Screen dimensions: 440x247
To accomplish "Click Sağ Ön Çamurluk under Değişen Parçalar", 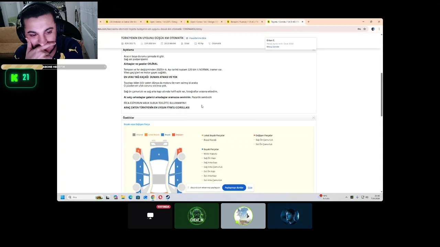I will point(264,140).
